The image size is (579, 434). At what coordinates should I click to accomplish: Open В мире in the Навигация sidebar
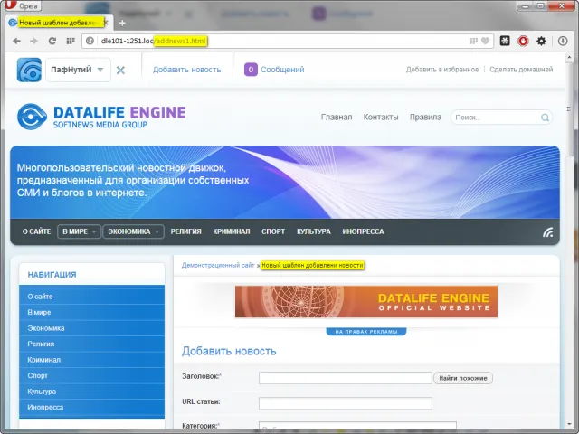coord(39,312)
